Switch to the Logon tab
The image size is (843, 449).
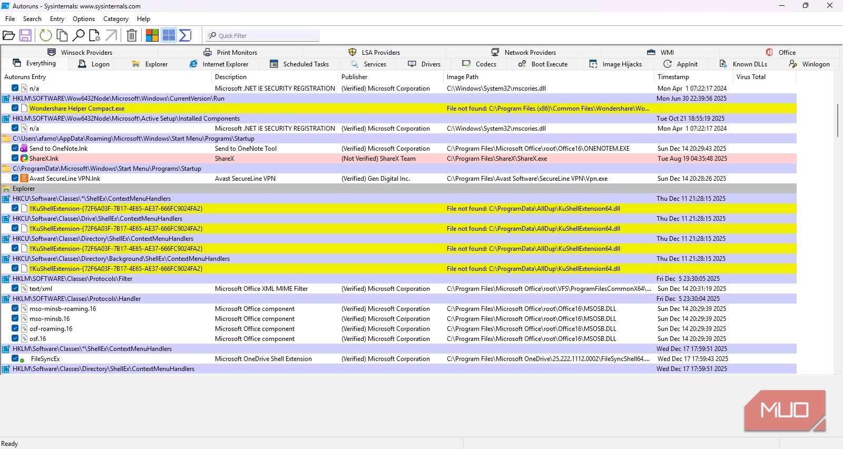pyautogui.click(x=94, y=64)
